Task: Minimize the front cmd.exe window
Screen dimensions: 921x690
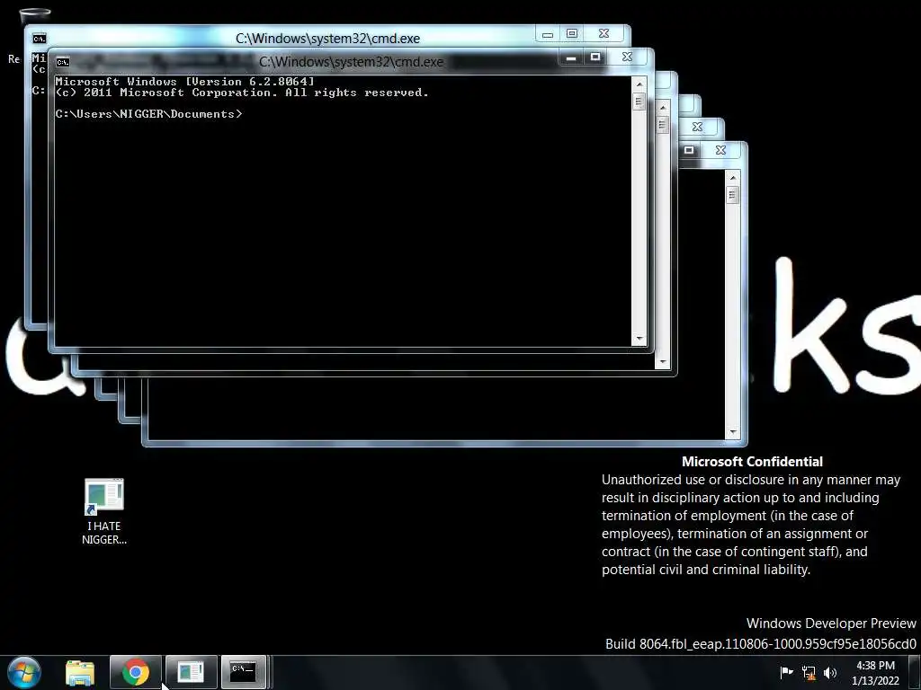Action: [x=571, y=57]
